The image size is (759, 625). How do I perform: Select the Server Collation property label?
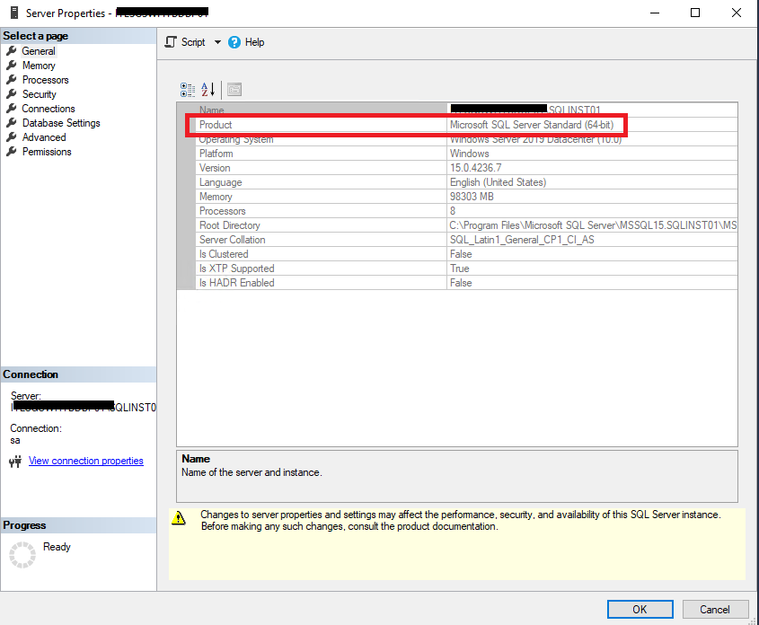coord(232,240)
